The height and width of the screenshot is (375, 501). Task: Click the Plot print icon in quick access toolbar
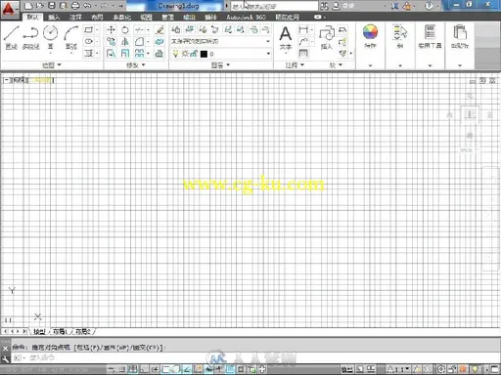75,6
